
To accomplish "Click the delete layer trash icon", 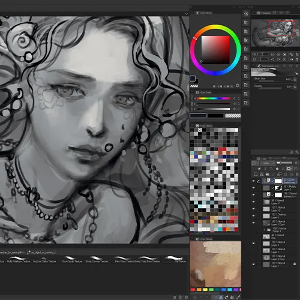I will (x=297, y=175).
